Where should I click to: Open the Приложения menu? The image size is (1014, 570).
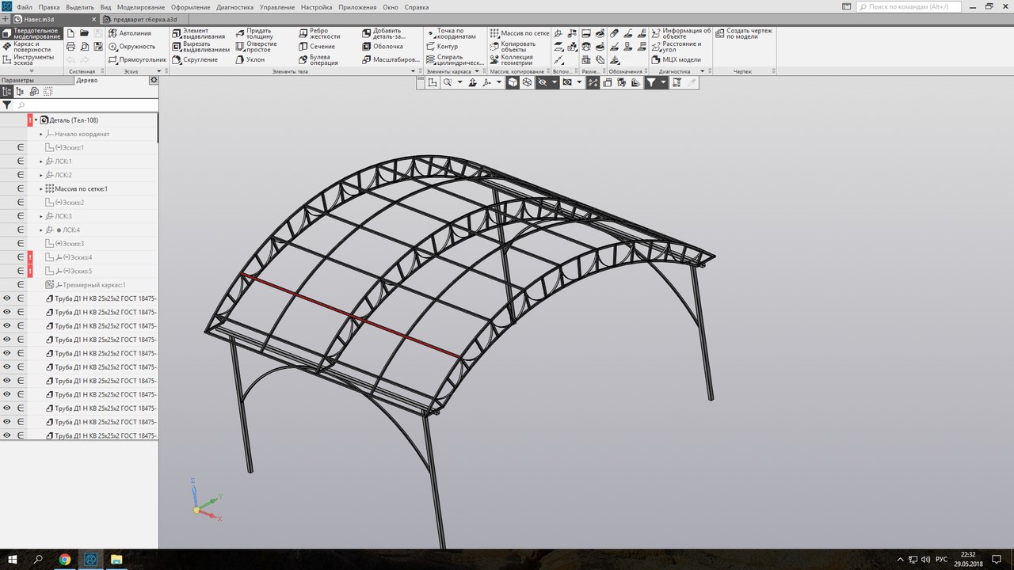357,7
